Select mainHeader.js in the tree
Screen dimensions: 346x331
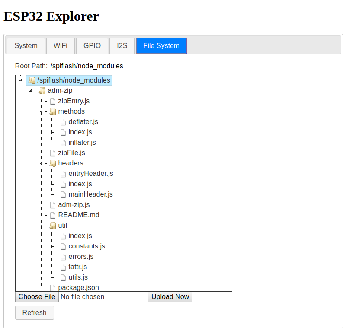(90, 194)
